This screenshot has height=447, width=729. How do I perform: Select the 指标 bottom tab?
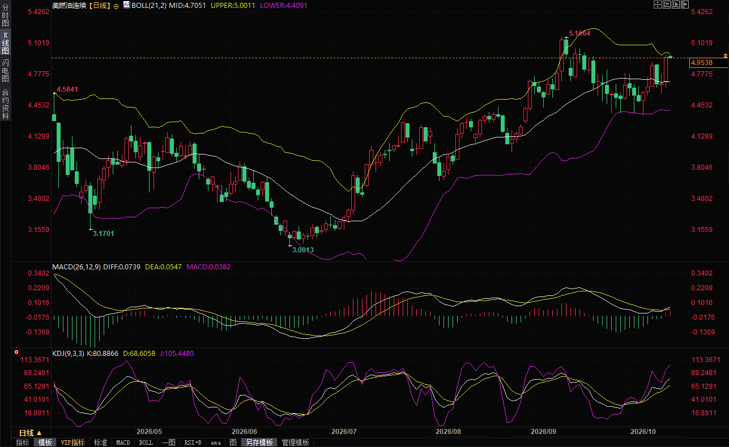[x=22, y=442]
